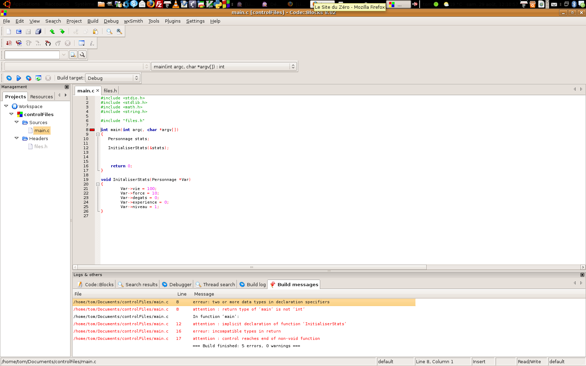
Task: Open a file using the Open folder icon
Action: 18,31
